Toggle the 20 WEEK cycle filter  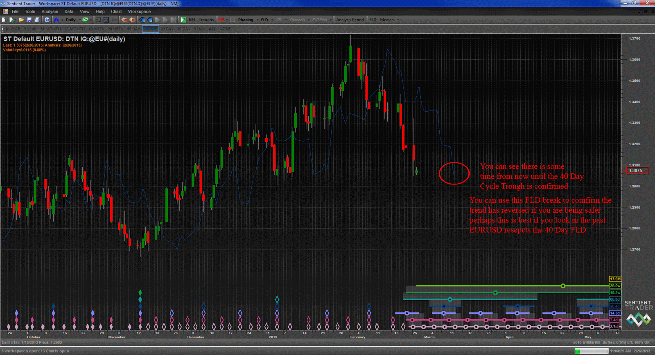coord(115,29)
